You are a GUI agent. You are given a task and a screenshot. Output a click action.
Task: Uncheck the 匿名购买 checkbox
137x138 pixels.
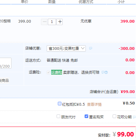pos(86,116)
